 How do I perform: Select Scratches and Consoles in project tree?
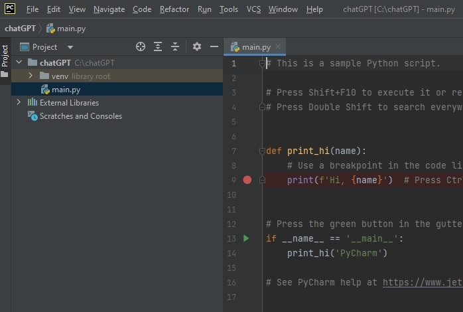tap(80, 116)
